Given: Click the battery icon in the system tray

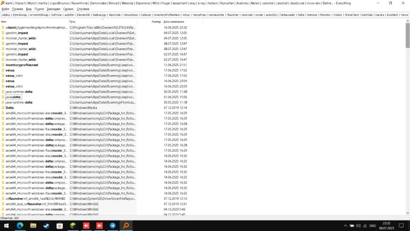Looking at the screenshot, I should click(x=352, y=226).
